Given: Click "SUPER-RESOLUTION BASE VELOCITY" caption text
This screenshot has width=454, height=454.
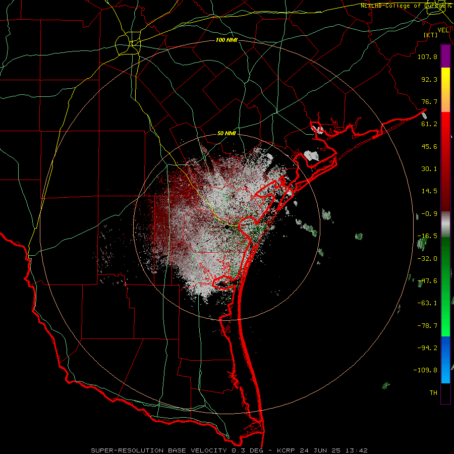Looking at the screenshot, I should point(159,450).
